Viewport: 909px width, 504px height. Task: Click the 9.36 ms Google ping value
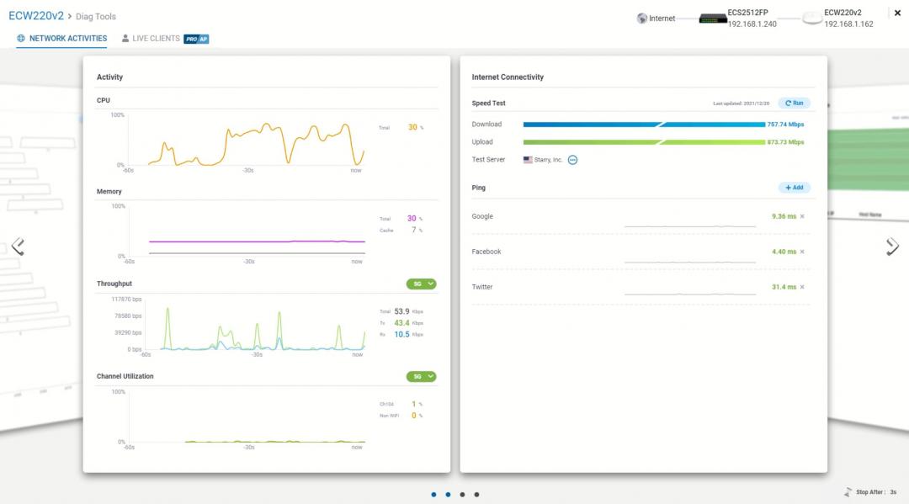[784, 217]
